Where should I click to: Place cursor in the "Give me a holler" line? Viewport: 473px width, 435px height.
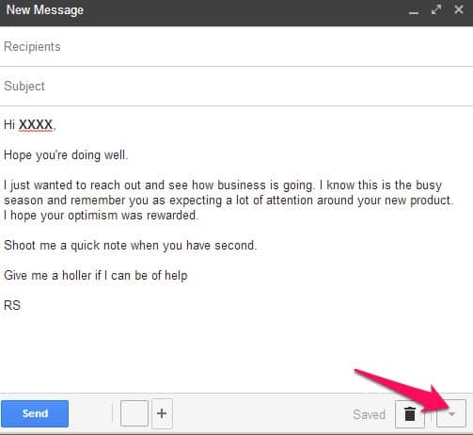pos(96,275)
